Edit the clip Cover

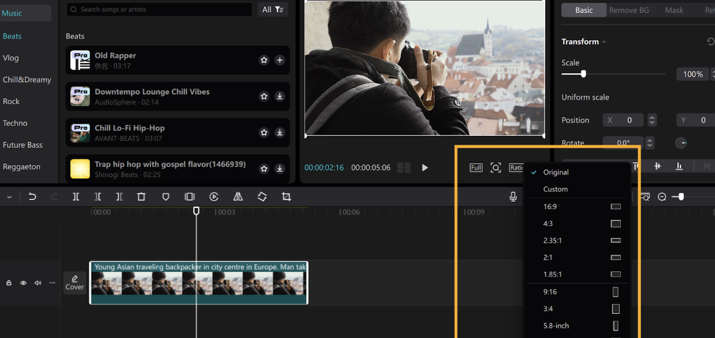pyautogui.click(x=75, y=283)
